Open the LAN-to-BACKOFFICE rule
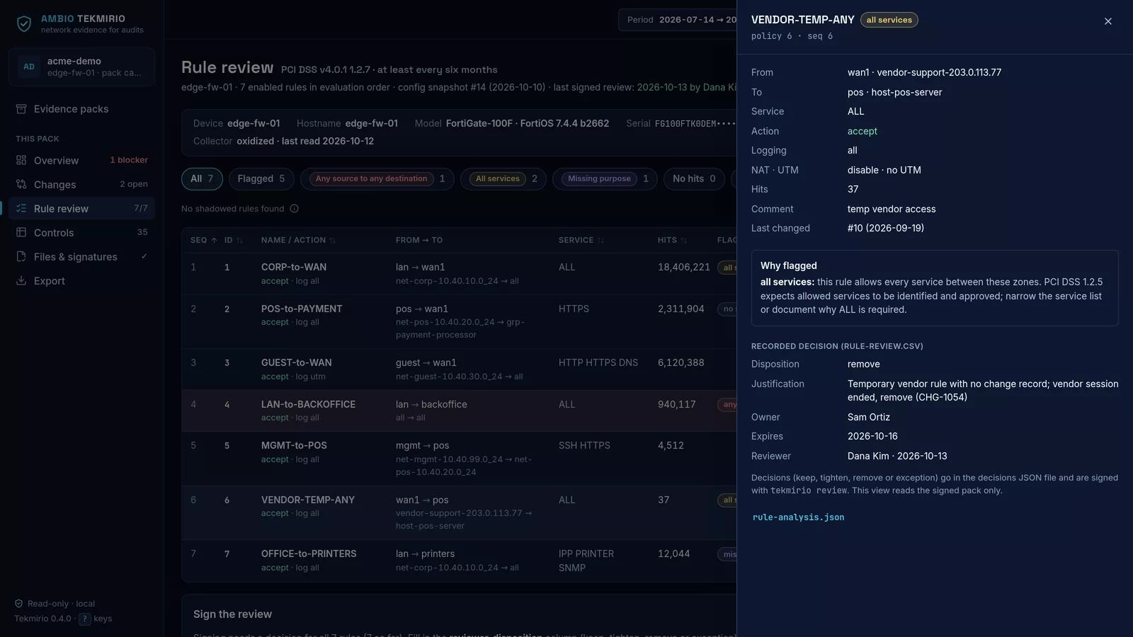The image size is (1133, 637). point(459,411)
